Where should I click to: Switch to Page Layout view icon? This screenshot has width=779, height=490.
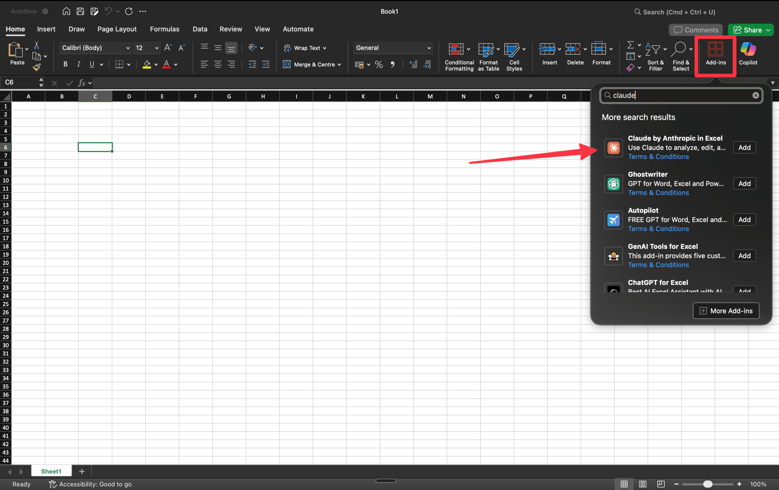click(643, 484)
